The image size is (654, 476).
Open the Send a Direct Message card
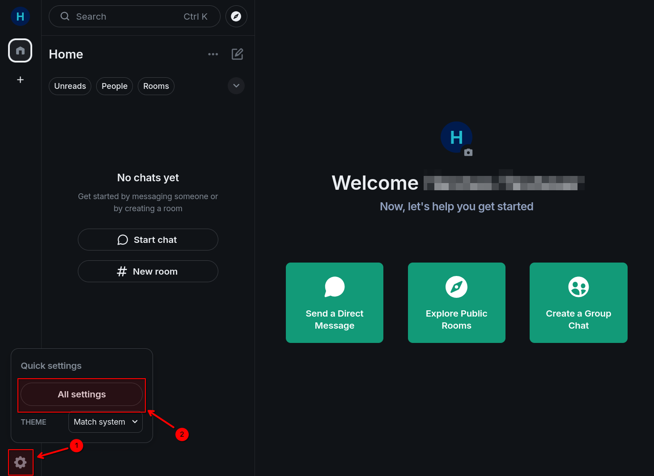[x=334, y=303]
